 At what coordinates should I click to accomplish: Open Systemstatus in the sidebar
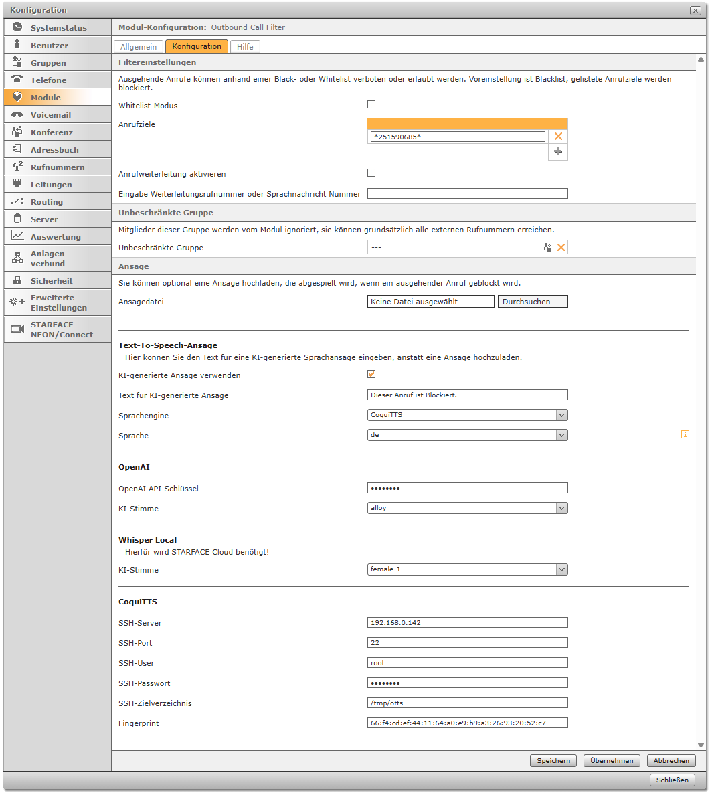click(58, 28)
